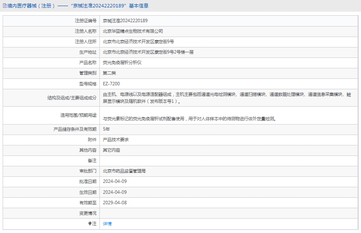
Task: Click the 批准日期 value 2024-04-09
Action: pyautogui.click(x=115, y=182)
